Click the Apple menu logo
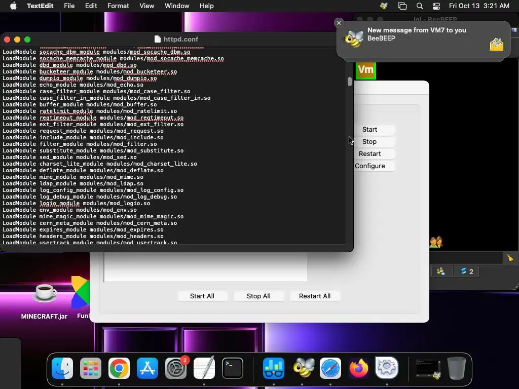 tap(13, 6)
